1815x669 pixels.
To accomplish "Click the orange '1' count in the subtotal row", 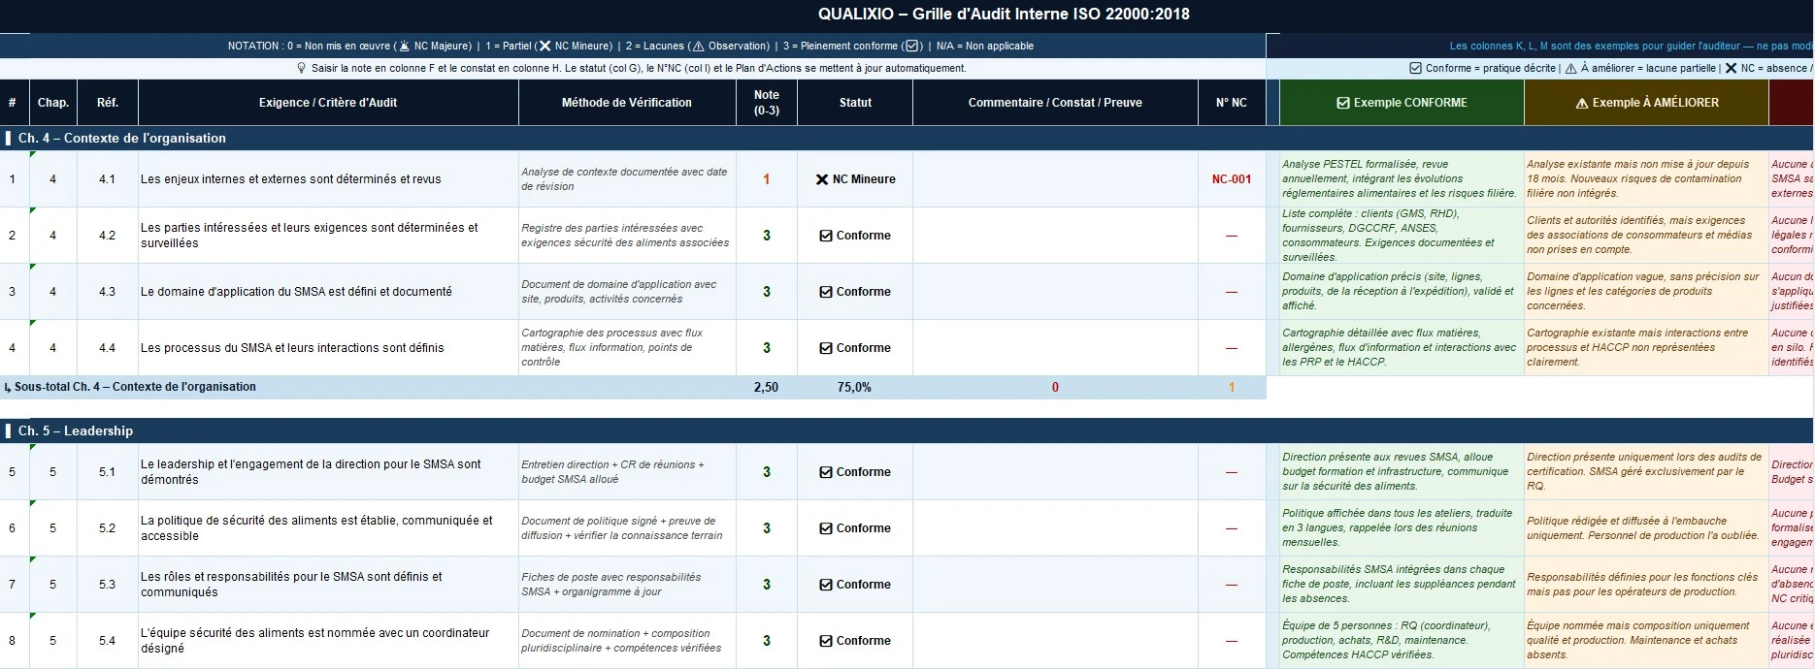I will [x=1232, y=387].
